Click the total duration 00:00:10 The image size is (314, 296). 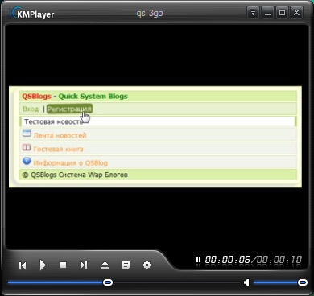pyautogui.click(x=279, y=260)
